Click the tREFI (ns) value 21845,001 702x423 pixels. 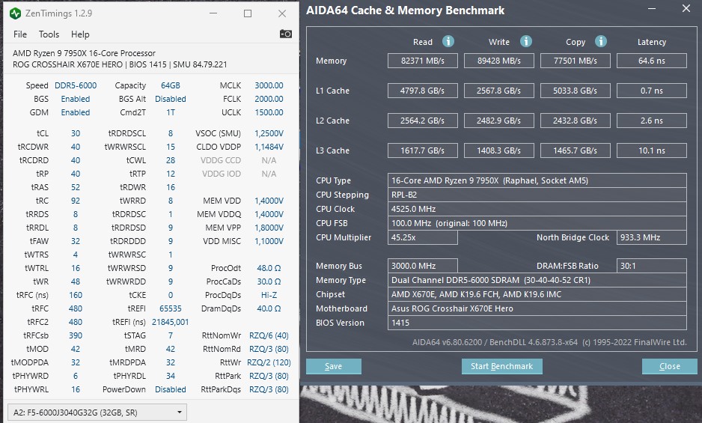171,322
